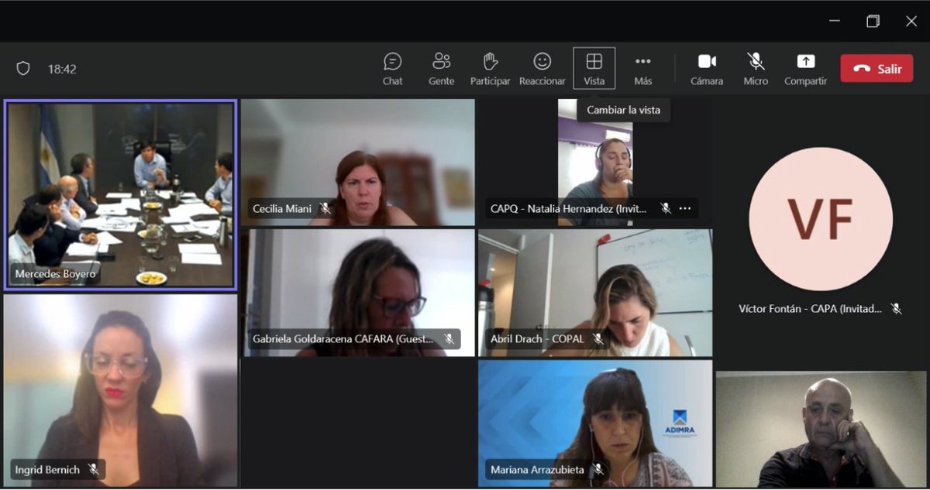Viewport: 930px width, 490px height.
Task: Unmute using the Micro button
Action: tap(756, 69)
